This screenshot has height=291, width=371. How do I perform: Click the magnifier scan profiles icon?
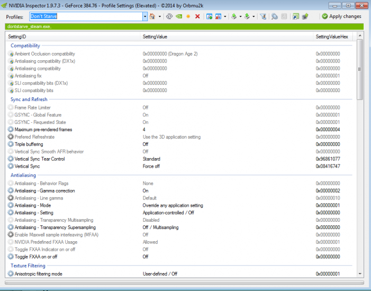pyautogui.click(x=275, y=16)
